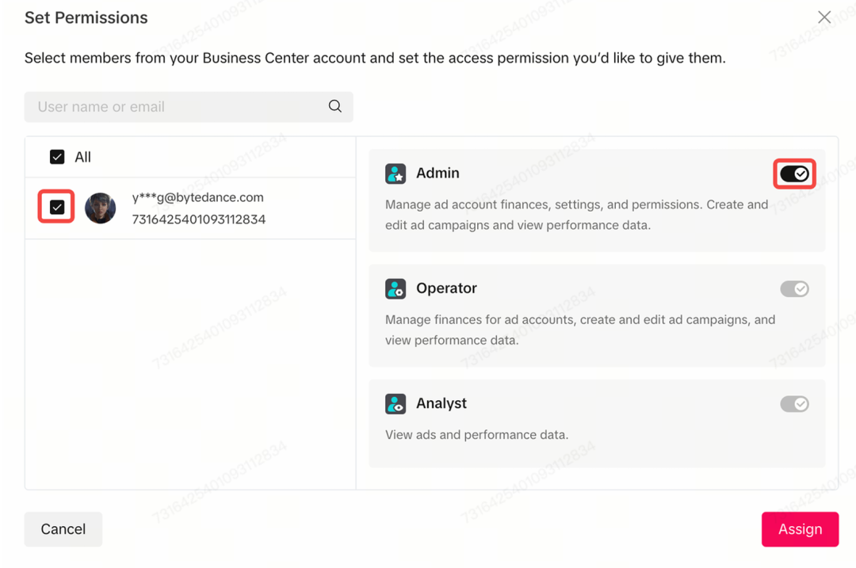Click the Admin role description text

pyautogui.click(x=576, y=215)
